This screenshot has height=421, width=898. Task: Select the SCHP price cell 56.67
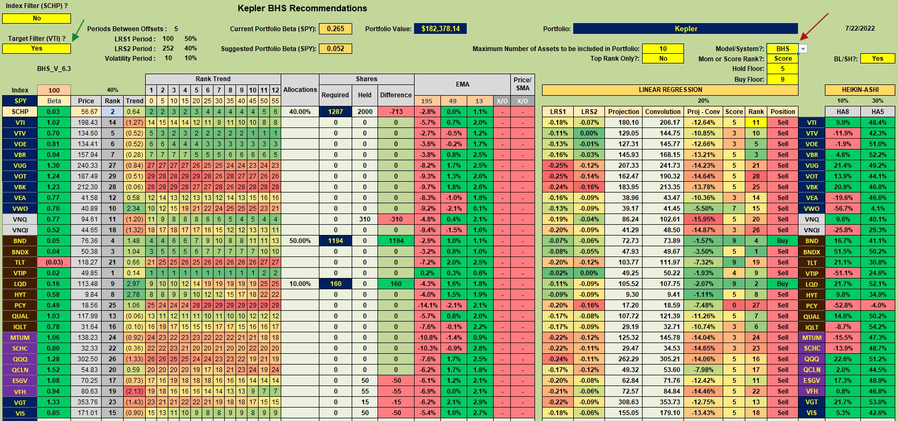pos(86,112)
